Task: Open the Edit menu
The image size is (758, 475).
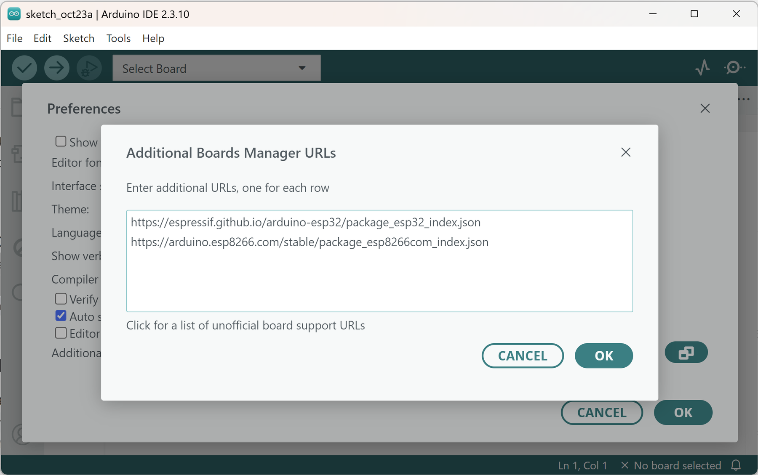Action: point(43,38)
